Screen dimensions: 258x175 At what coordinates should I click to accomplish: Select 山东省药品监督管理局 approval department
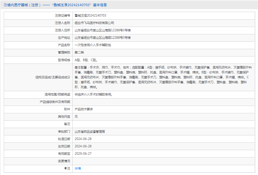pyautogui.click(x=90, y=131)
